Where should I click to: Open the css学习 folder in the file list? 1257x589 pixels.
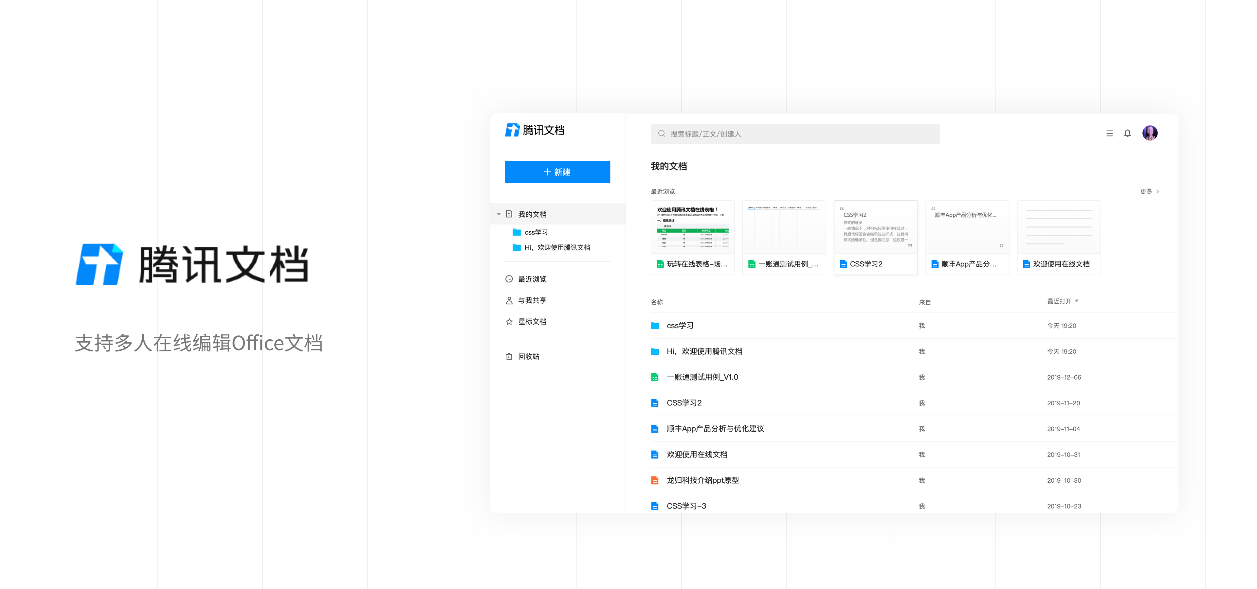[x=680, y=326]
